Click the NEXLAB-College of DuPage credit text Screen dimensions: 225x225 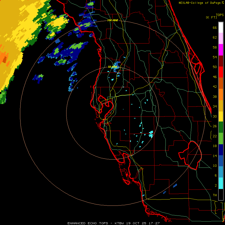coord(201,3)
